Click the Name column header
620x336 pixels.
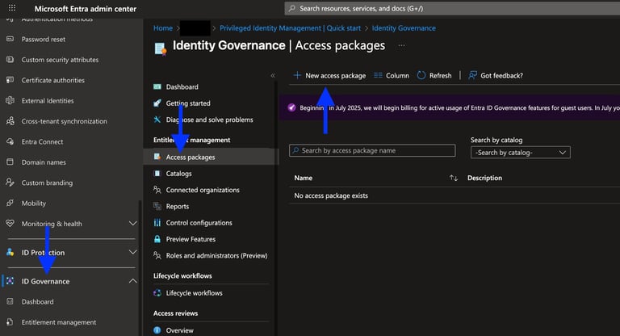pyautogui.click(x=304, y=178)
